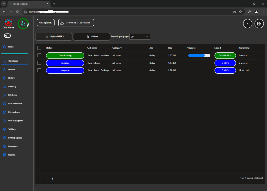Click the Category column header
This screenshot has height=191, width=267.
click(117, 48)
